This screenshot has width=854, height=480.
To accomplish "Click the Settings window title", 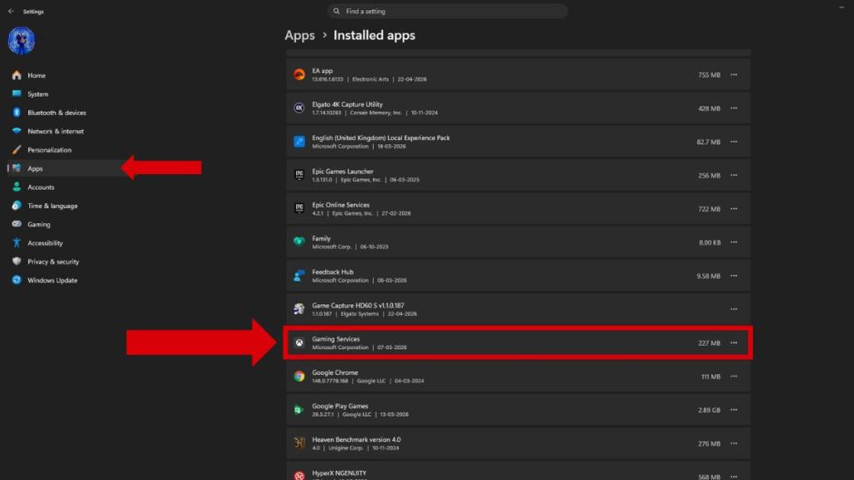I will click(33, 12).
